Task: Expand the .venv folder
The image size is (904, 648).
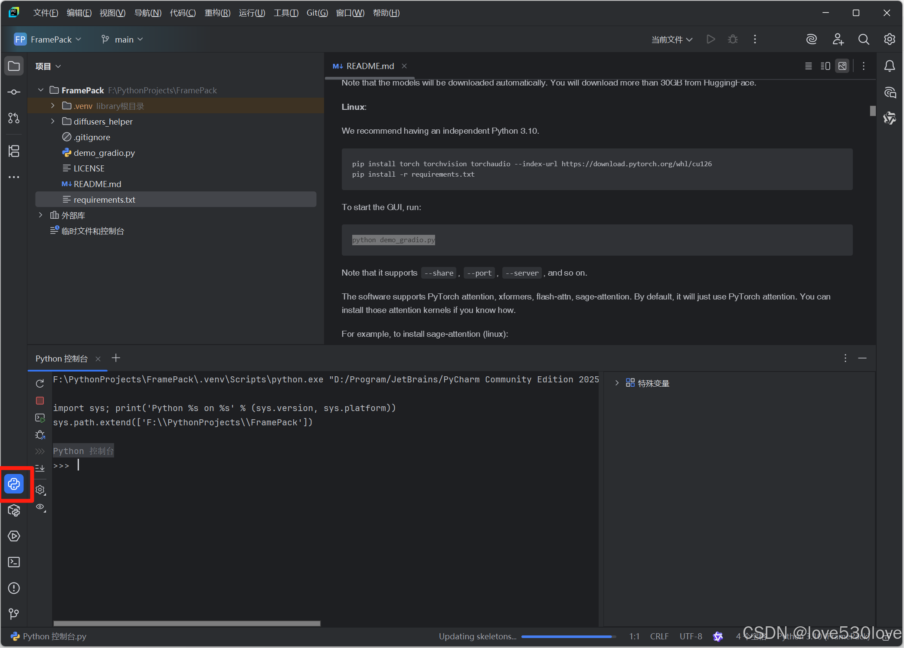Action: 52,106
